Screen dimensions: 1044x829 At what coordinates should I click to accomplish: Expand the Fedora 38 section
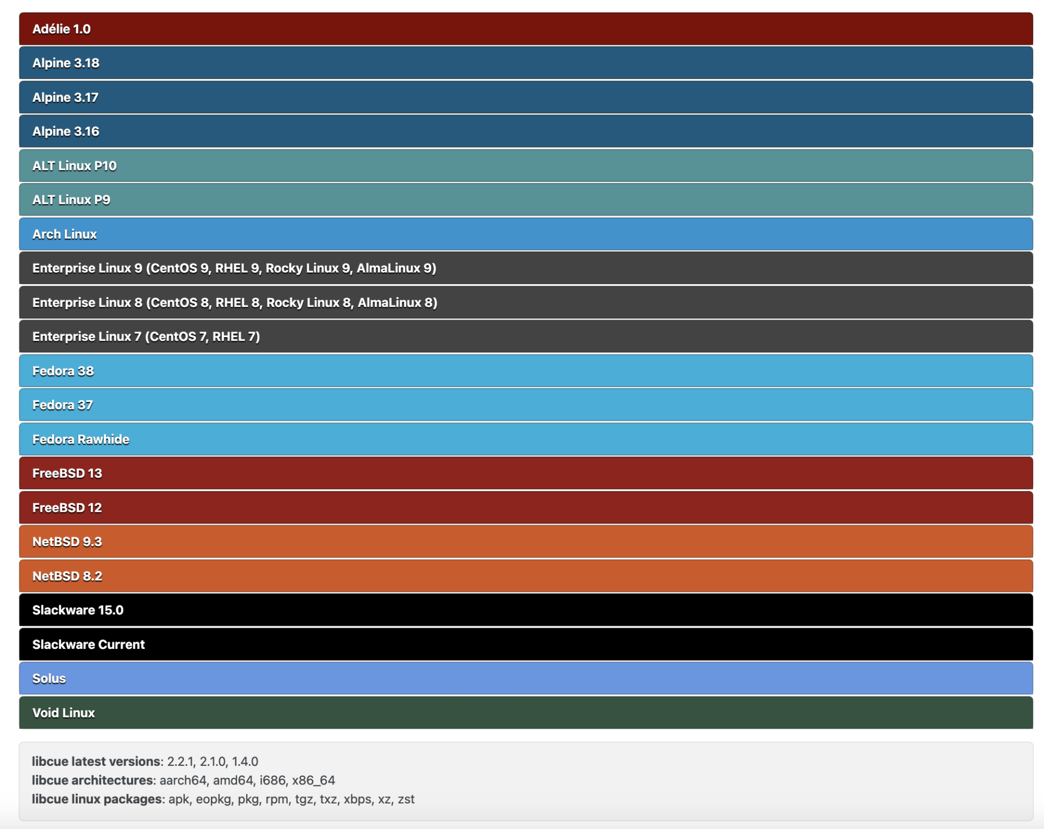tap(526, 370)
